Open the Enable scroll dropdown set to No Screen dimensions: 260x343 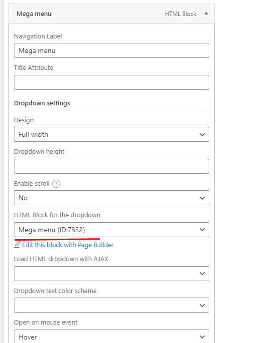(112, 198)
